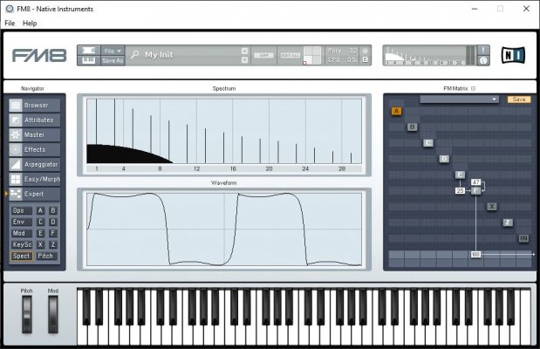The height and width of the screenshot is (349, 540).
Task: Click the Pitch wheel
Action: click(x=27, y=314)
